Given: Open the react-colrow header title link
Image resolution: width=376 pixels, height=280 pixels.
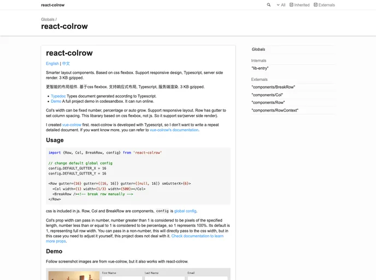Looking at the screenshot, I should [53, 5].
